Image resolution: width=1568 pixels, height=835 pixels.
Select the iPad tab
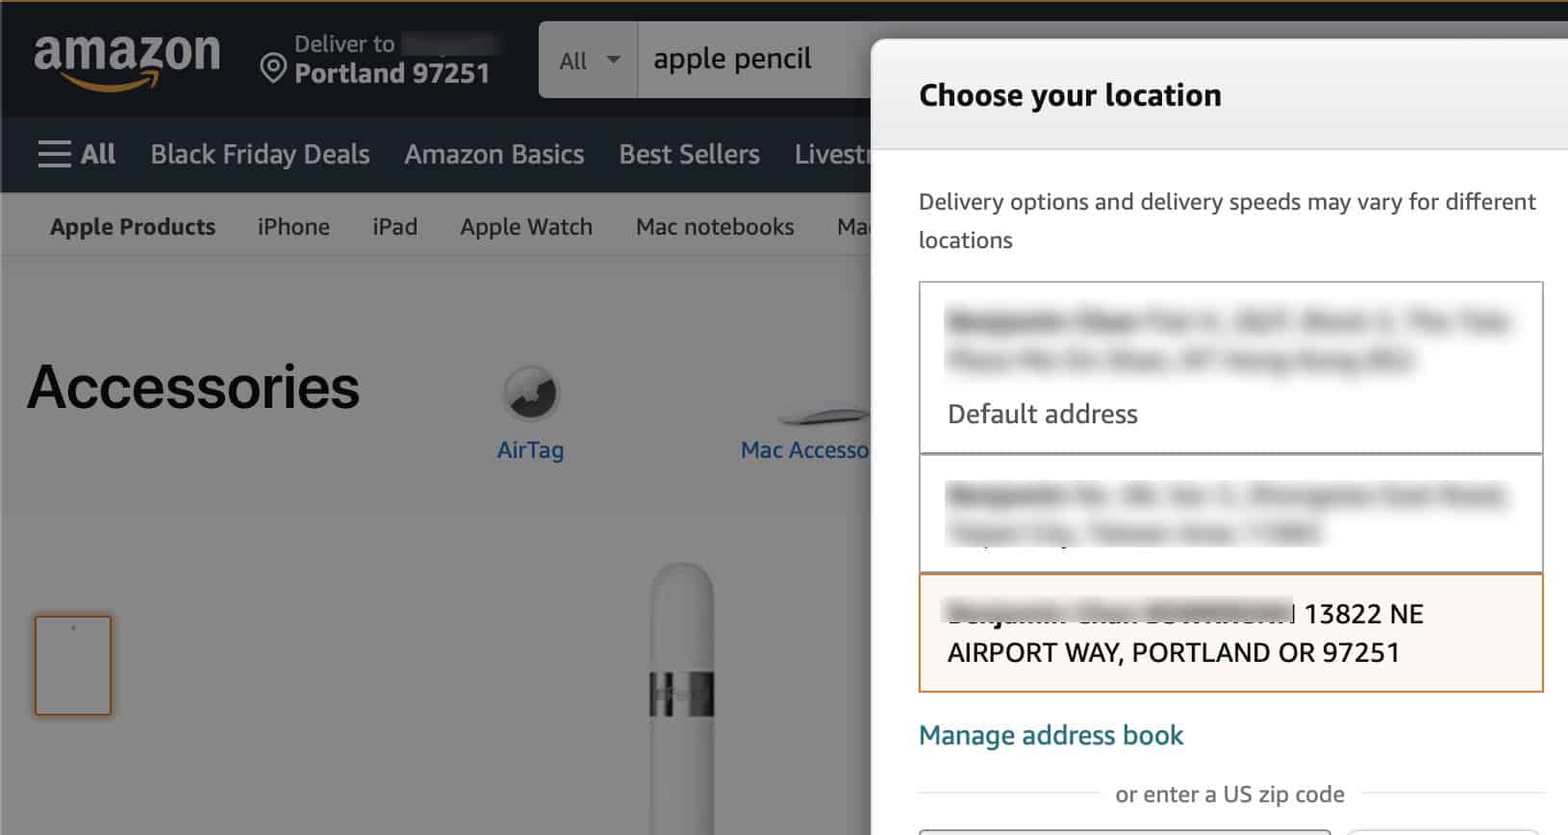pos(394,227)
